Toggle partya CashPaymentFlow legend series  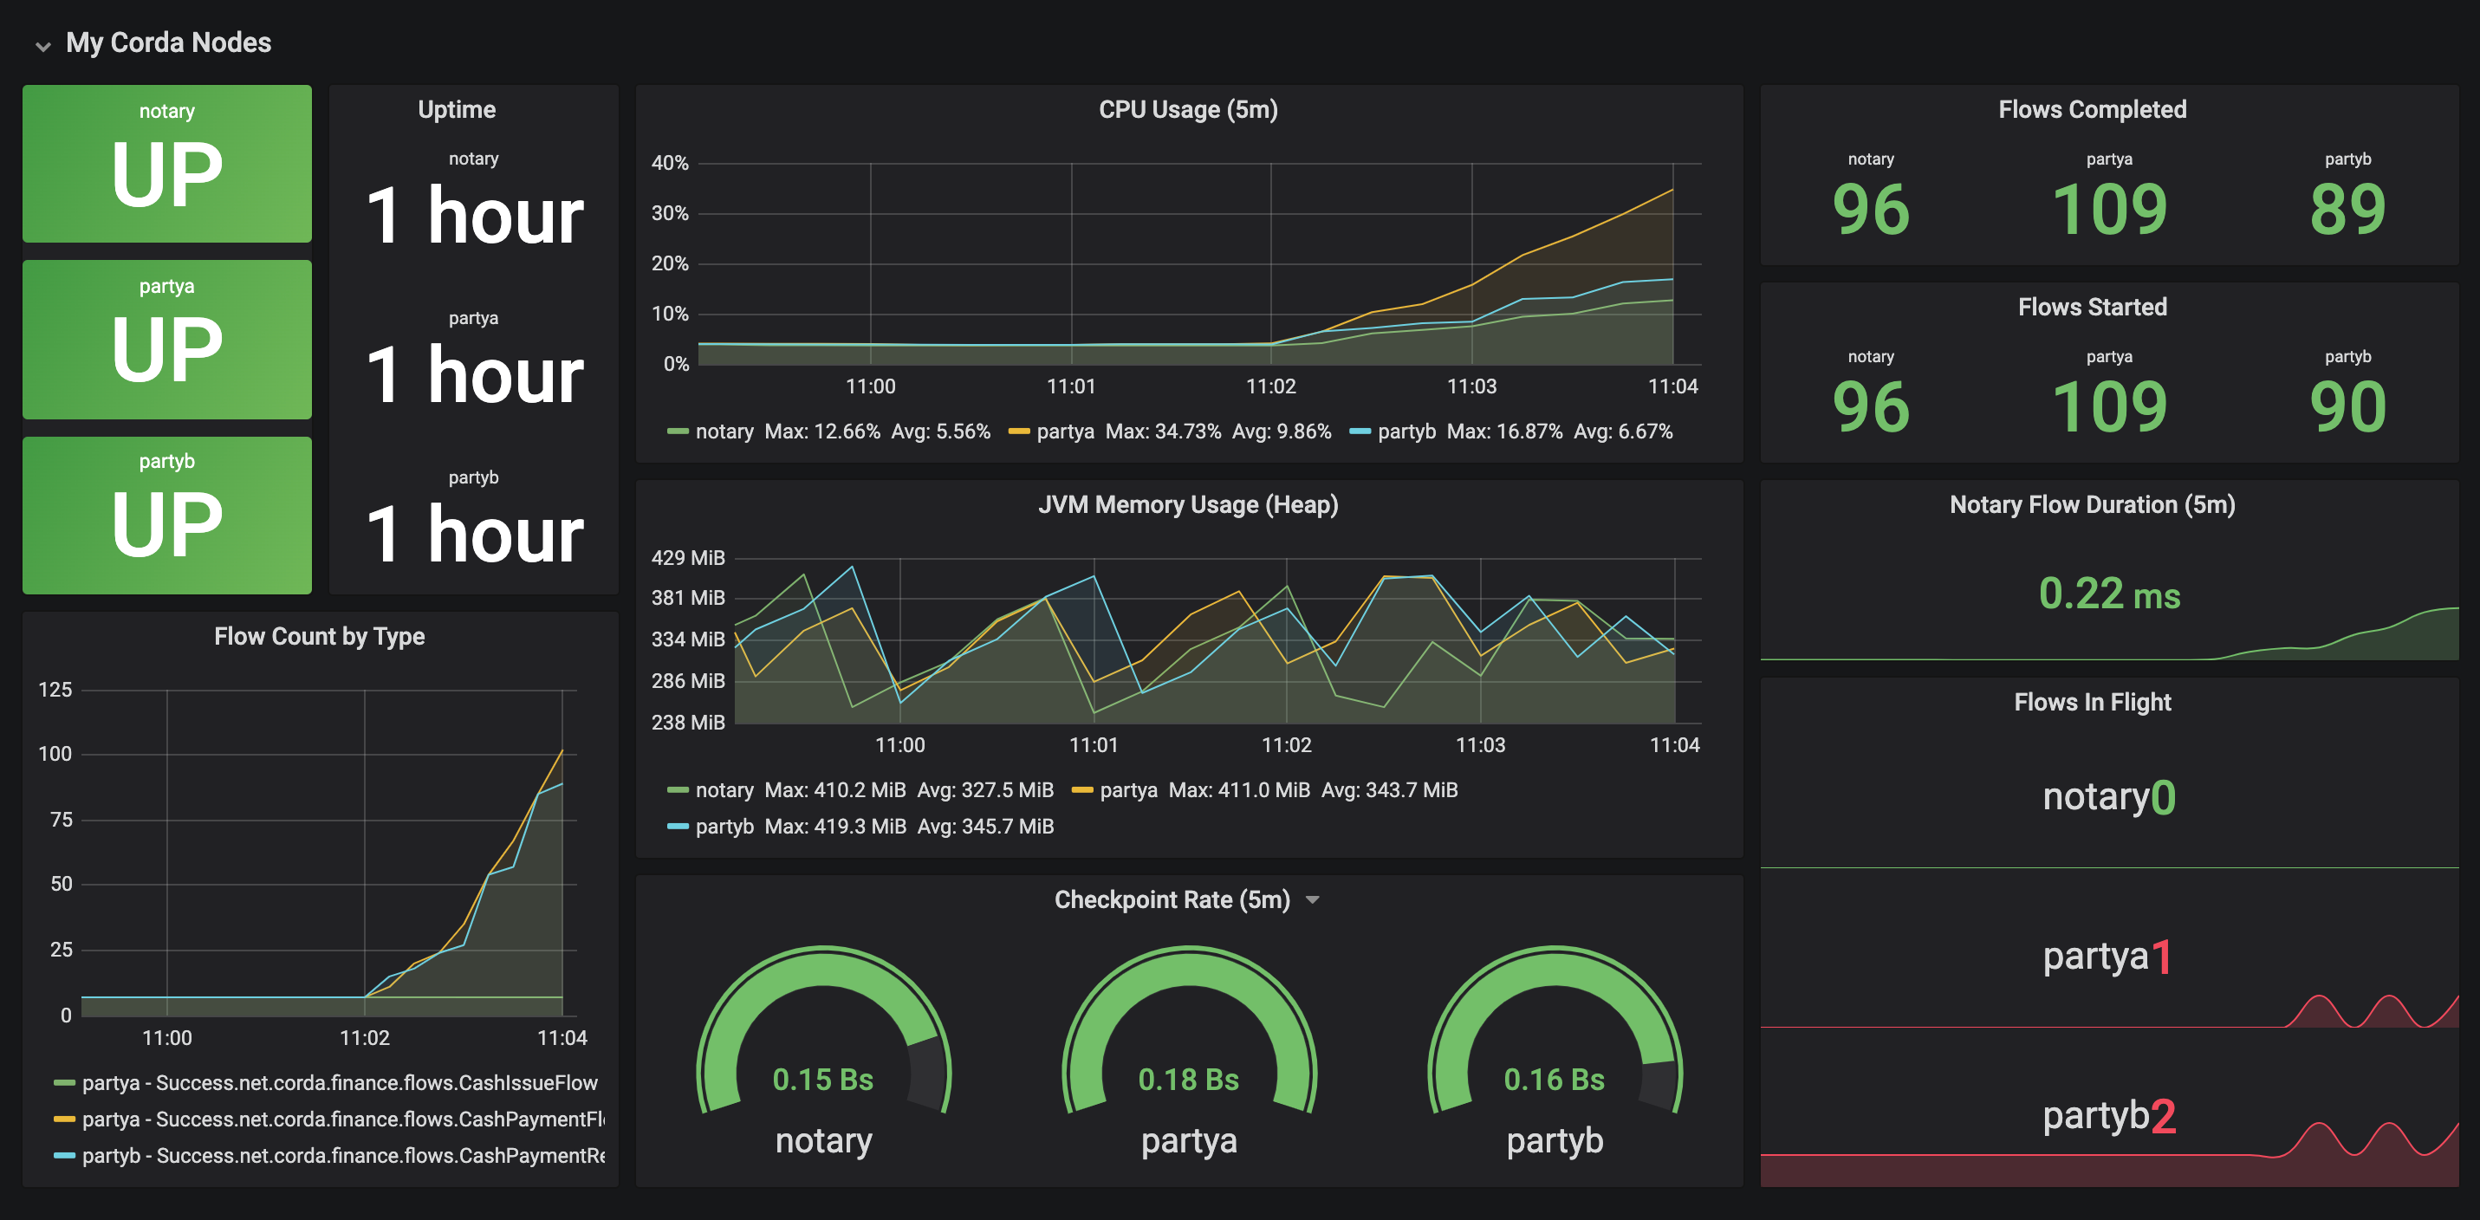[x=343, y=1119]
